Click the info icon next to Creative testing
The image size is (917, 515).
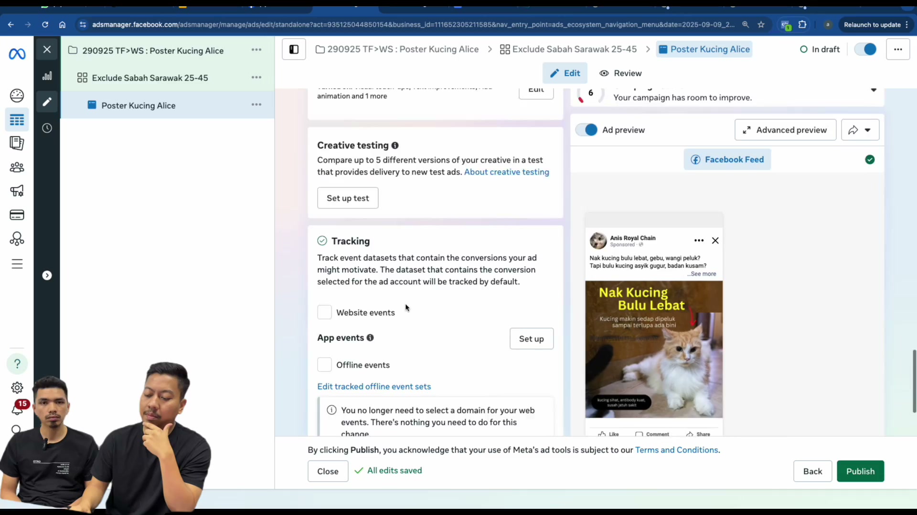pos(395,145)
